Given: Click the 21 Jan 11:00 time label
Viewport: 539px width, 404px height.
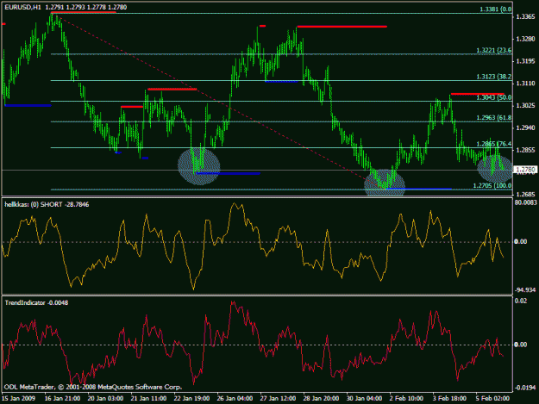Looking at the screenshot, I should coord(148,399).
